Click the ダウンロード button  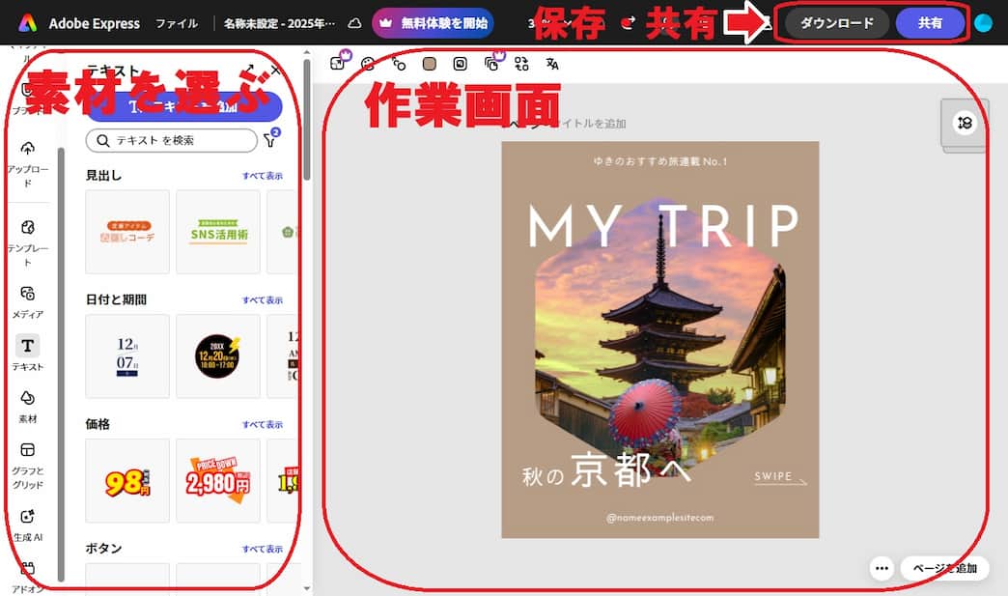click(x=834, y=21)
